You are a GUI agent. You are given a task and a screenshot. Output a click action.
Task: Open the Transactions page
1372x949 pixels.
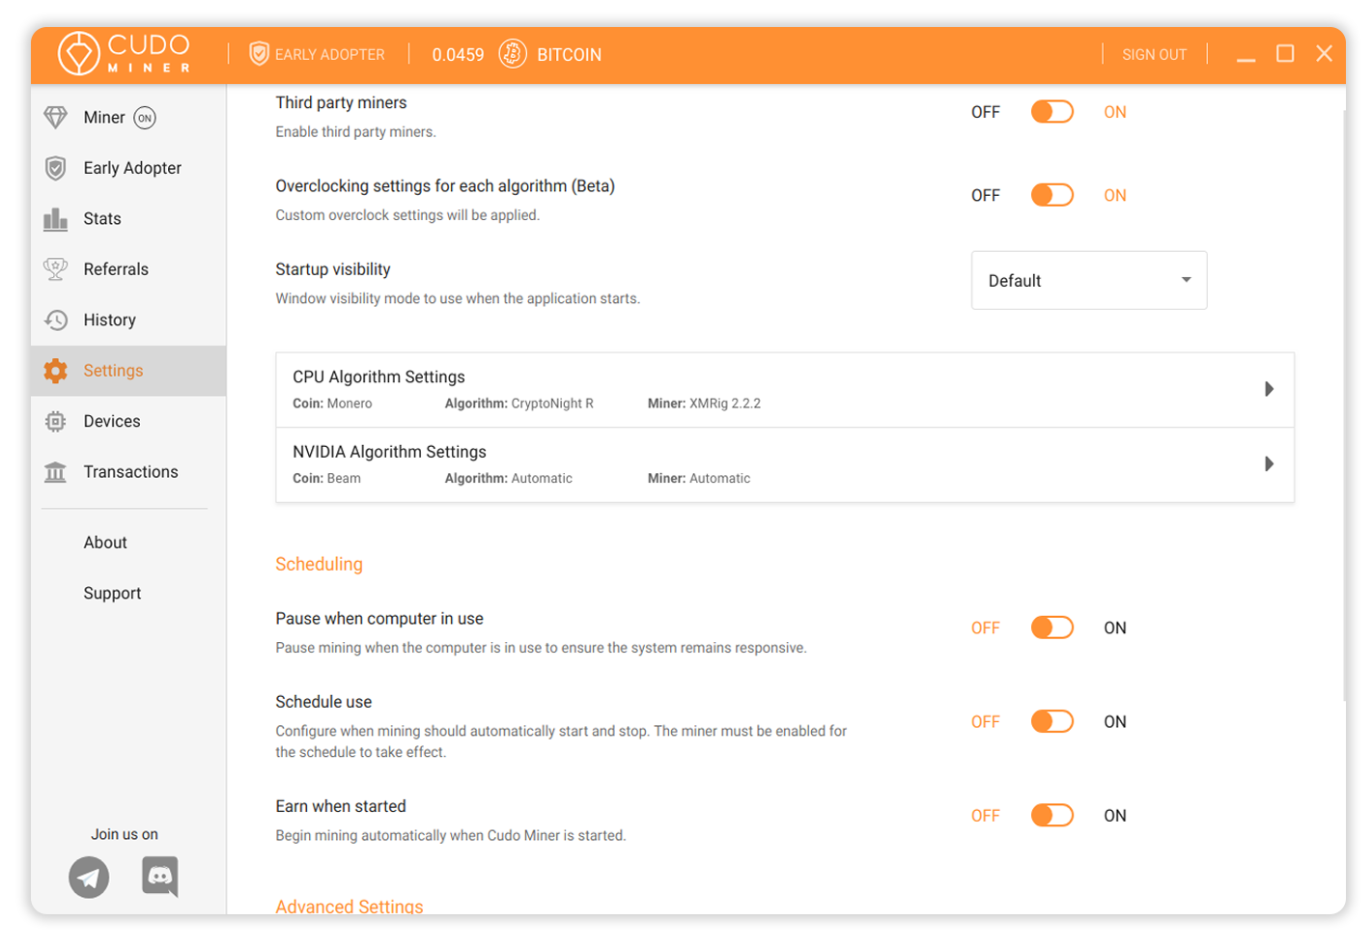tap(128, 472)
